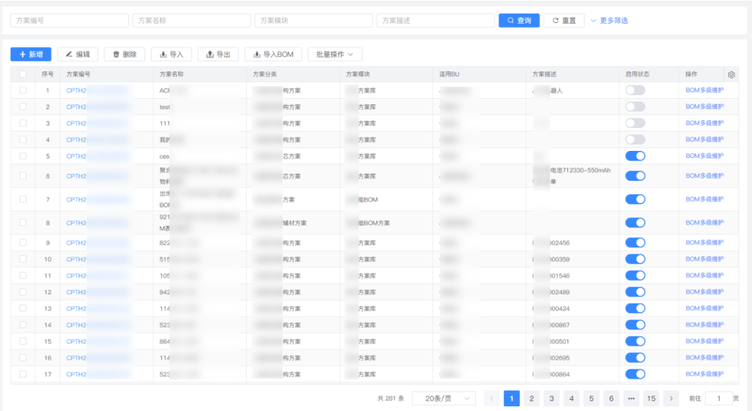This screenshot has height=411, width=752.
Task: Check the checkbox for row 3
Action: pos(23,123)
